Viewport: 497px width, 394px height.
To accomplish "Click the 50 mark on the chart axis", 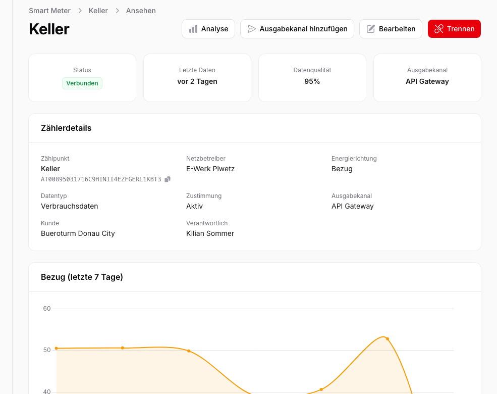I will click(46, 349).
